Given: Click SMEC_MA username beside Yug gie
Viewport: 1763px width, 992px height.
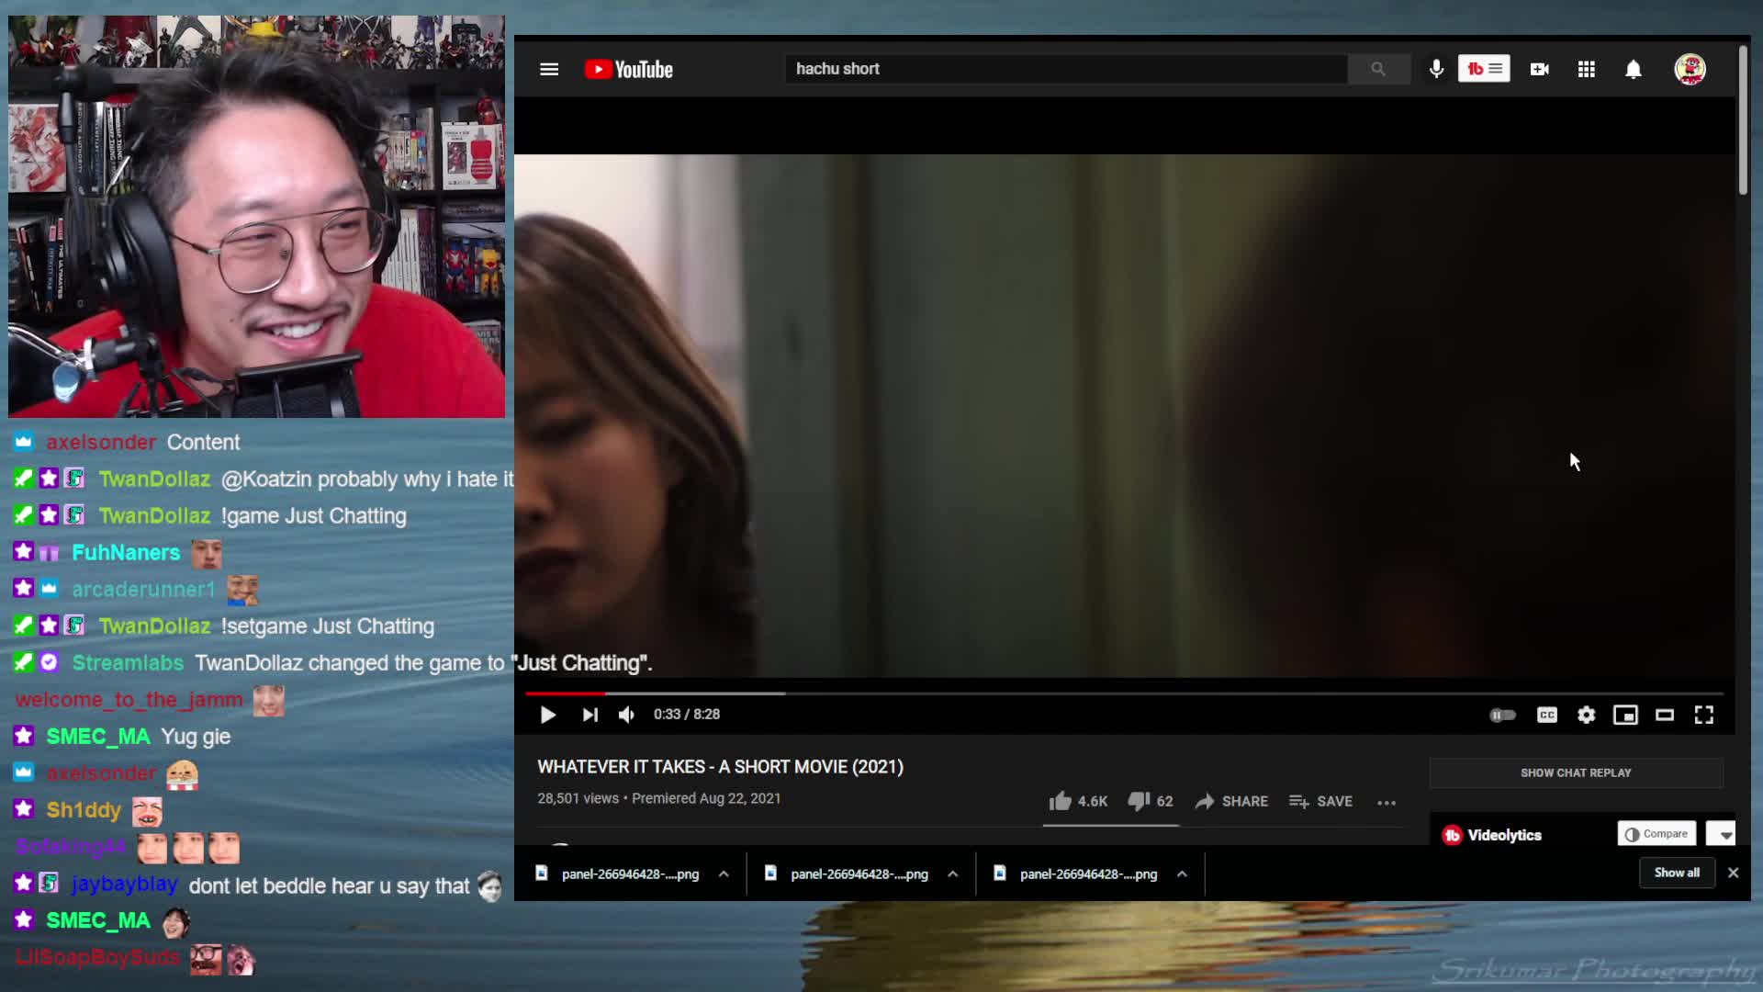Looking at the screenshot, I should [x=97, y=737].
